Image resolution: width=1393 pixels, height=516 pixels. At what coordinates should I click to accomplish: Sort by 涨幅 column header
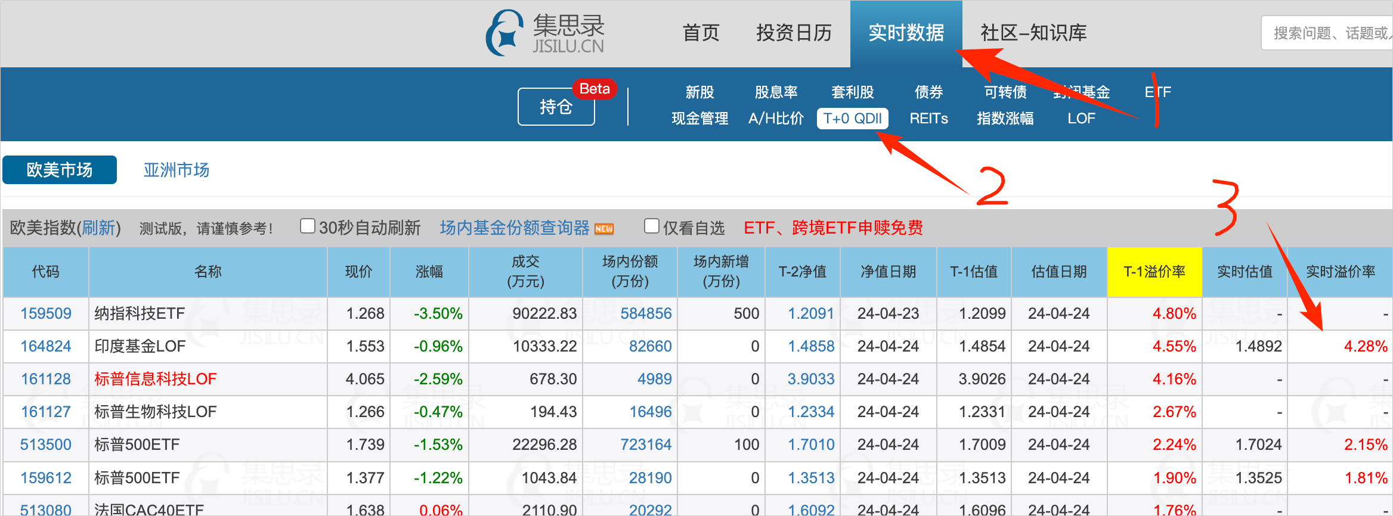tap(429, 272)
